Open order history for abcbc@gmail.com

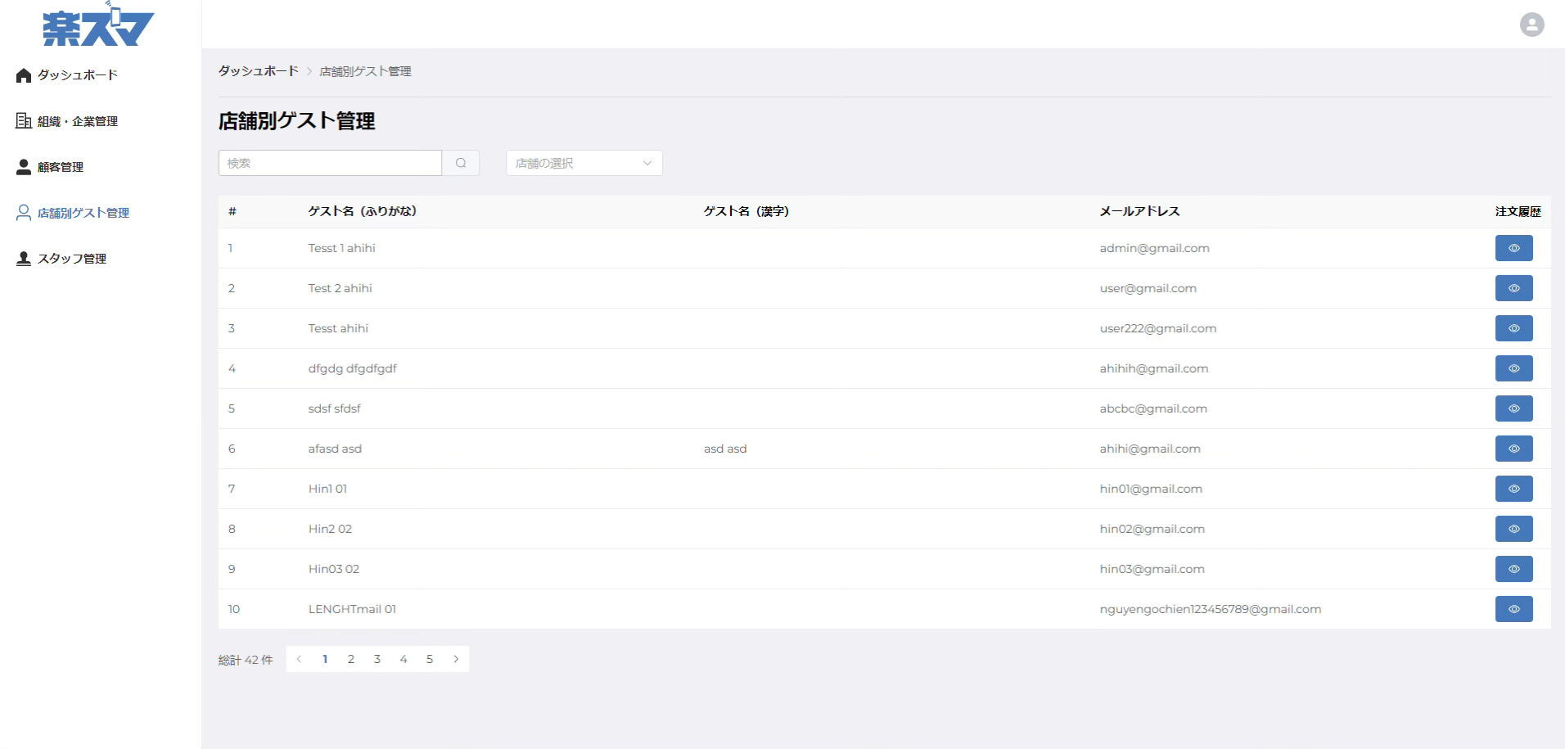1513,408
